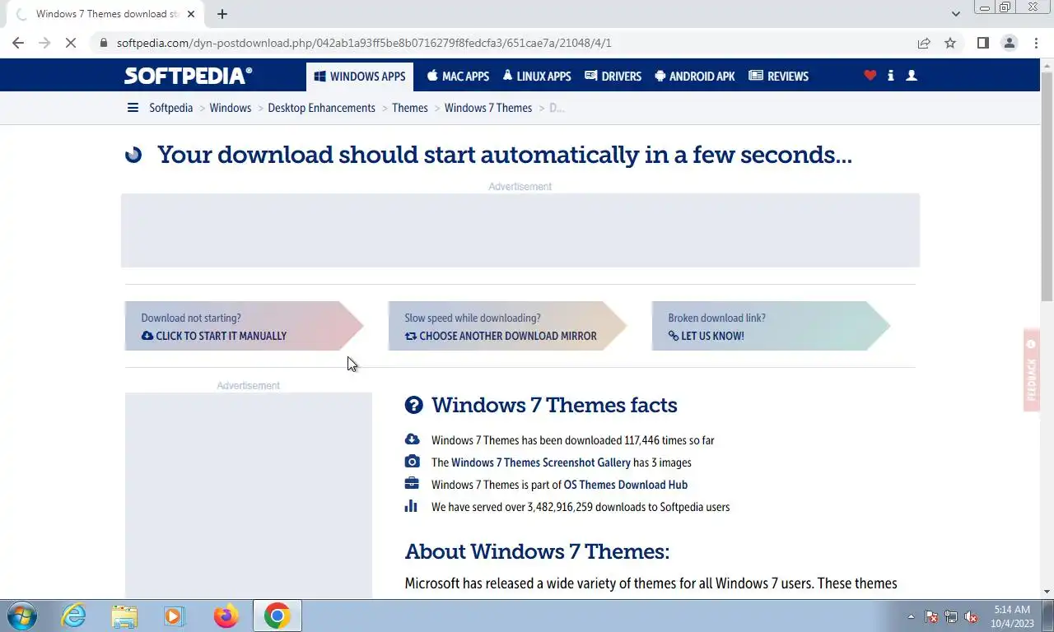Click the Softpedia logo
This screenshot has width=1054, height=632.
click(x=188, y=76)
